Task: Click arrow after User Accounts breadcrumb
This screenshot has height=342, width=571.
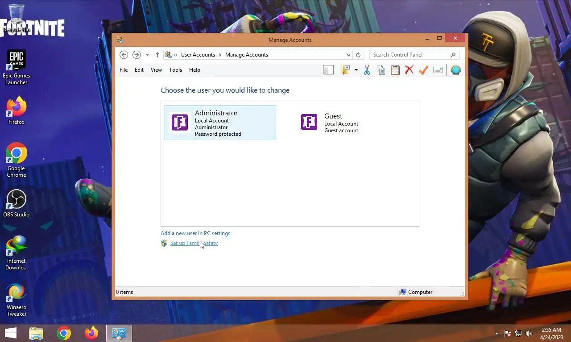Action: click(220, 55)
